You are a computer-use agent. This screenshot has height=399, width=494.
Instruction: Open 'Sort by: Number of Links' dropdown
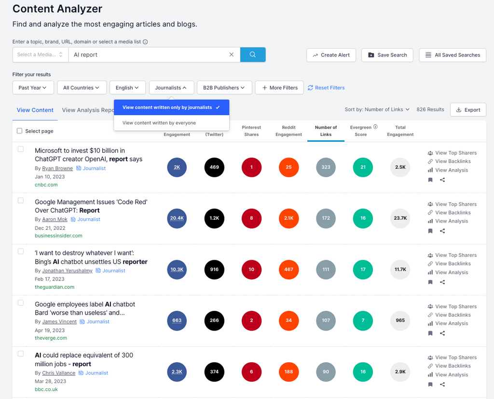pyautogui.click(x=377, y=109)
